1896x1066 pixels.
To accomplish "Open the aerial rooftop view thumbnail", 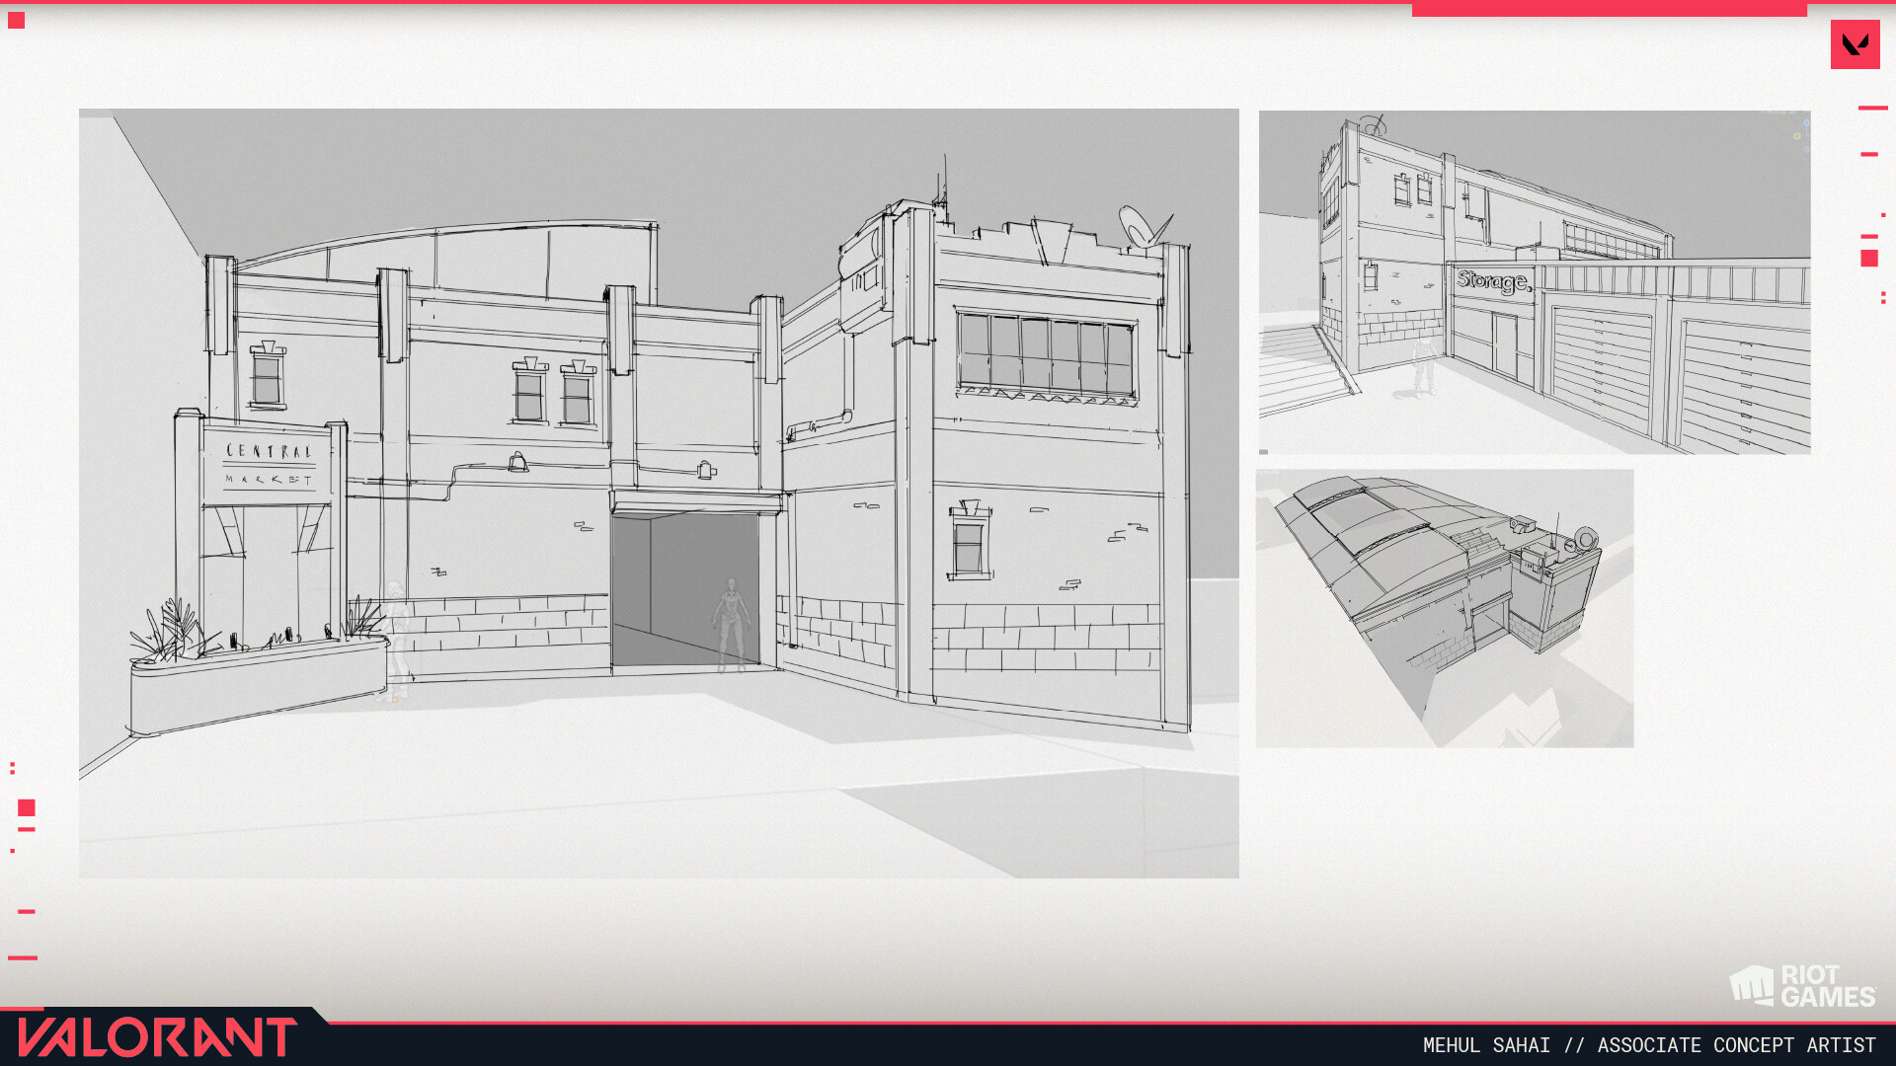I will (x=1444, y=608).
